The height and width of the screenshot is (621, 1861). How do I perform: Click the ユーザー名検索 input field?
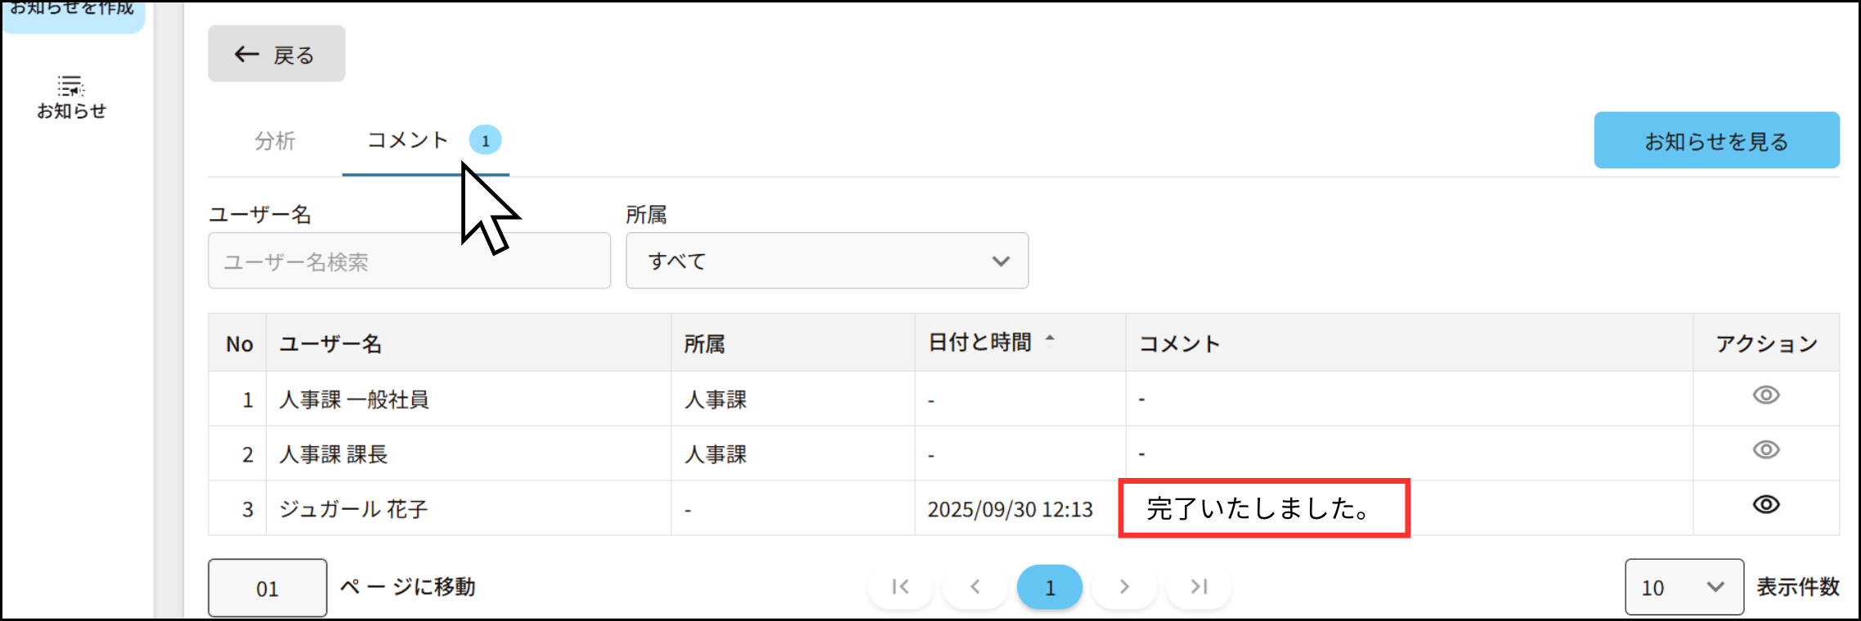point(409,261)
